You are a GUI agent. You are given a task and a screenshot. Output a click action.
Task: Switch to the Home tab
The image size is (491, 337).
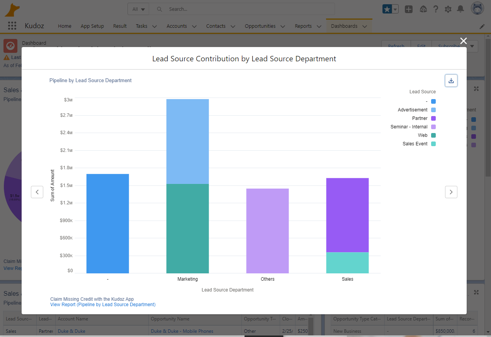(65, 26)
